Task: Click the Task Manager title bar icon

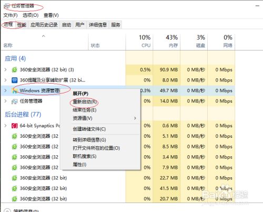Action: pyautogui.click(x=7, y=6)
